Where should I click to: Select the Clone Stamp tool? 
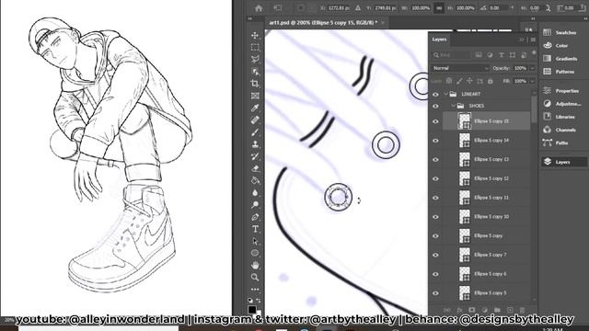(255, 144)
